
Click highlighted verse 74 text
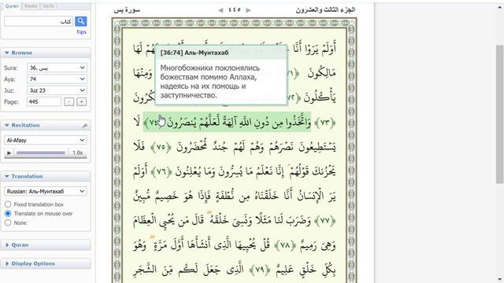[x=227, y=122]
